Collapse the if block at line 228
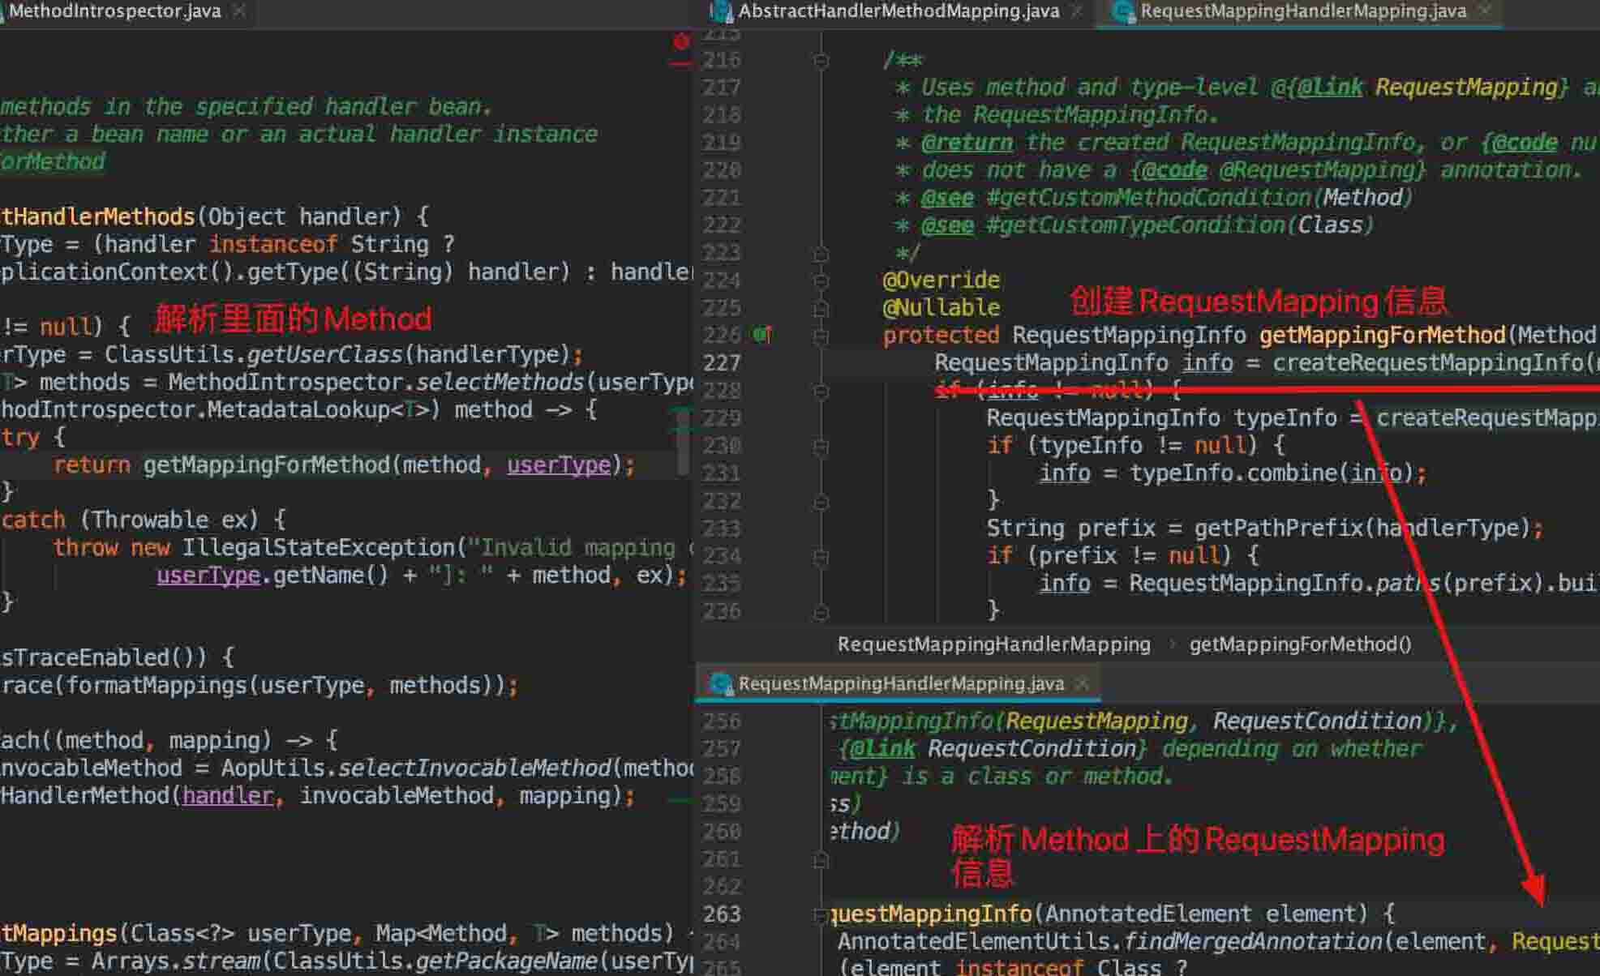1600x976 pixels. (821, 391)
